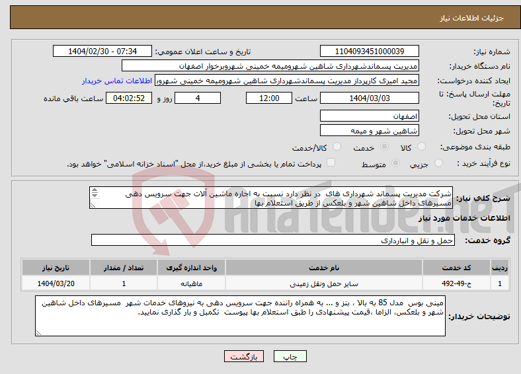Screen dimensions: 521x374
Task: Click the ایجاد کننده درخواست field
Action: [x=287, y=81]
